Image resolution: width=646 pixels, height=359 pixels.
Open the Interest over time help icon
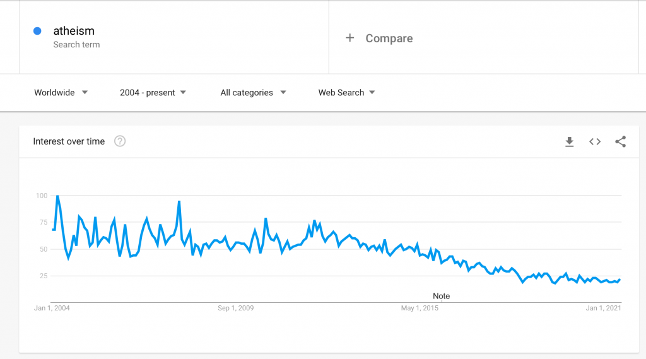pos(120,141)
